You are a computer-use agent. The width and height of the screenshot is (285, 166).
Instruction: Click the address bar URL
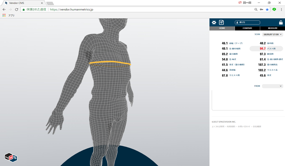coord(71,9)
